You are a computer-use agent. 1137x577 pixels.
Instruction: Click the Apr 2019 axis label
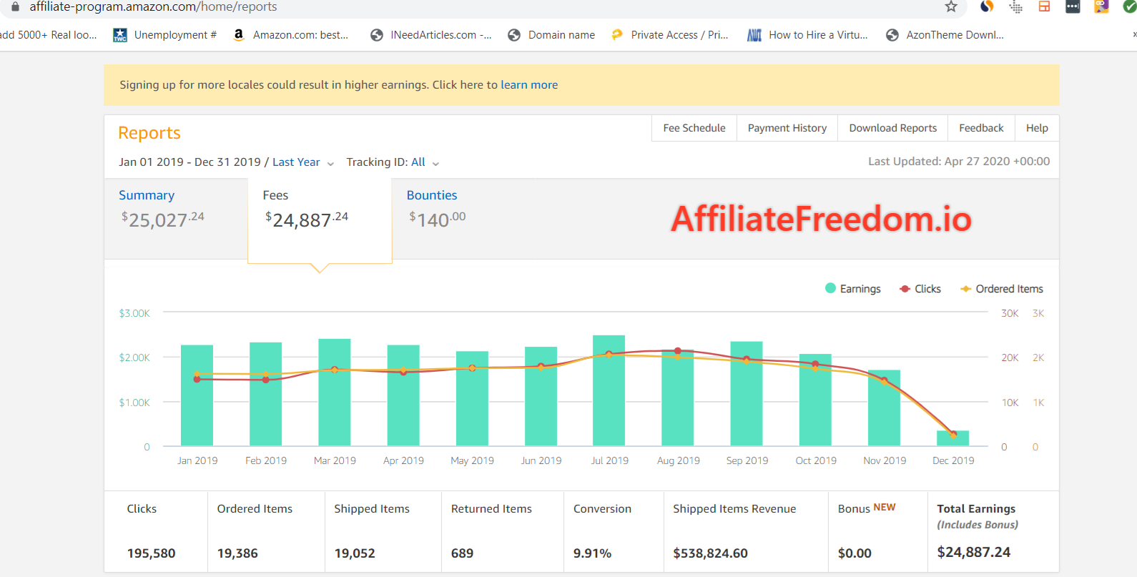(x=403, y=460)
